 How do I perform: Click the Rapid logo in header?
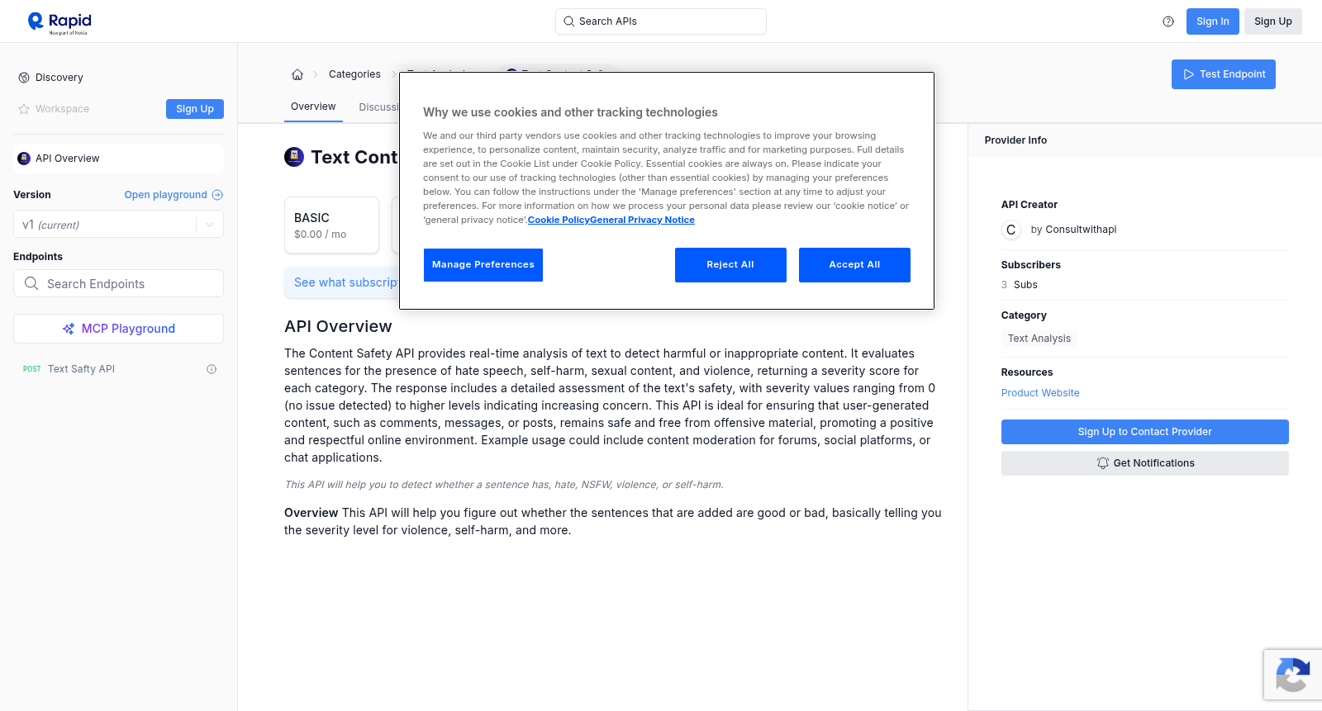pyautogui.click(x=59, y=22)
